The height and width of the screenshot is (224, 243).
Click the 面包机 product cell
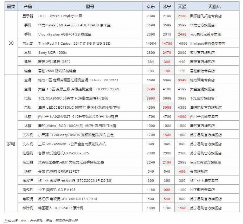click(x=28, y=190)
